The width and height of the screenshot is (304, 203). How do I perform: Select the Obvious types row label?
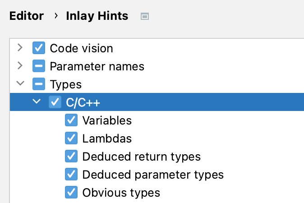121,193
